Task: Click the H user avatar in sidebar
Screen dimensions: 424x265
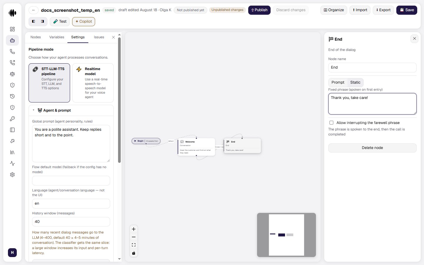Action: click(x=12, y=253)
